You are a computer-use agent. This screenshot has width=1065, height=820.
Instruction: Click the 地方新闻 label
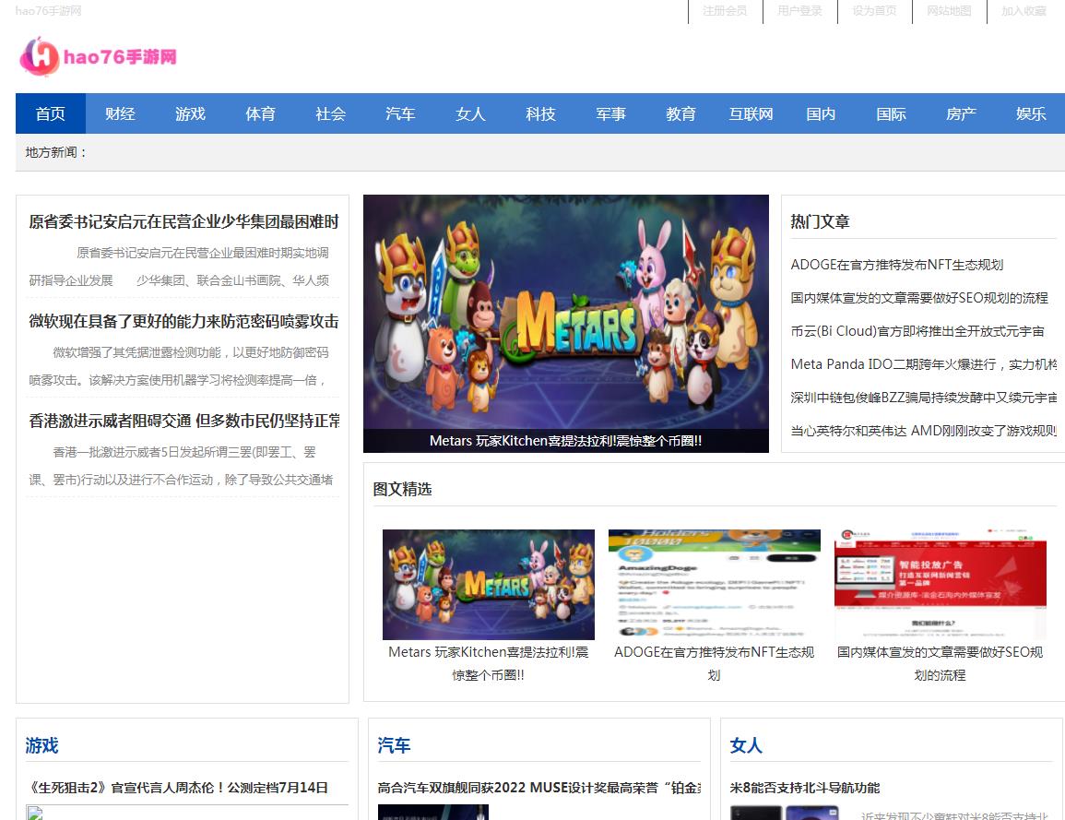click(x=56, y=152)
